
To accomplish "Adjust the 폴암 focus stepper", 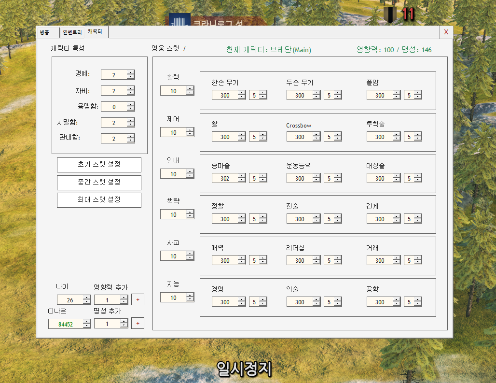I will coord(418,95).
